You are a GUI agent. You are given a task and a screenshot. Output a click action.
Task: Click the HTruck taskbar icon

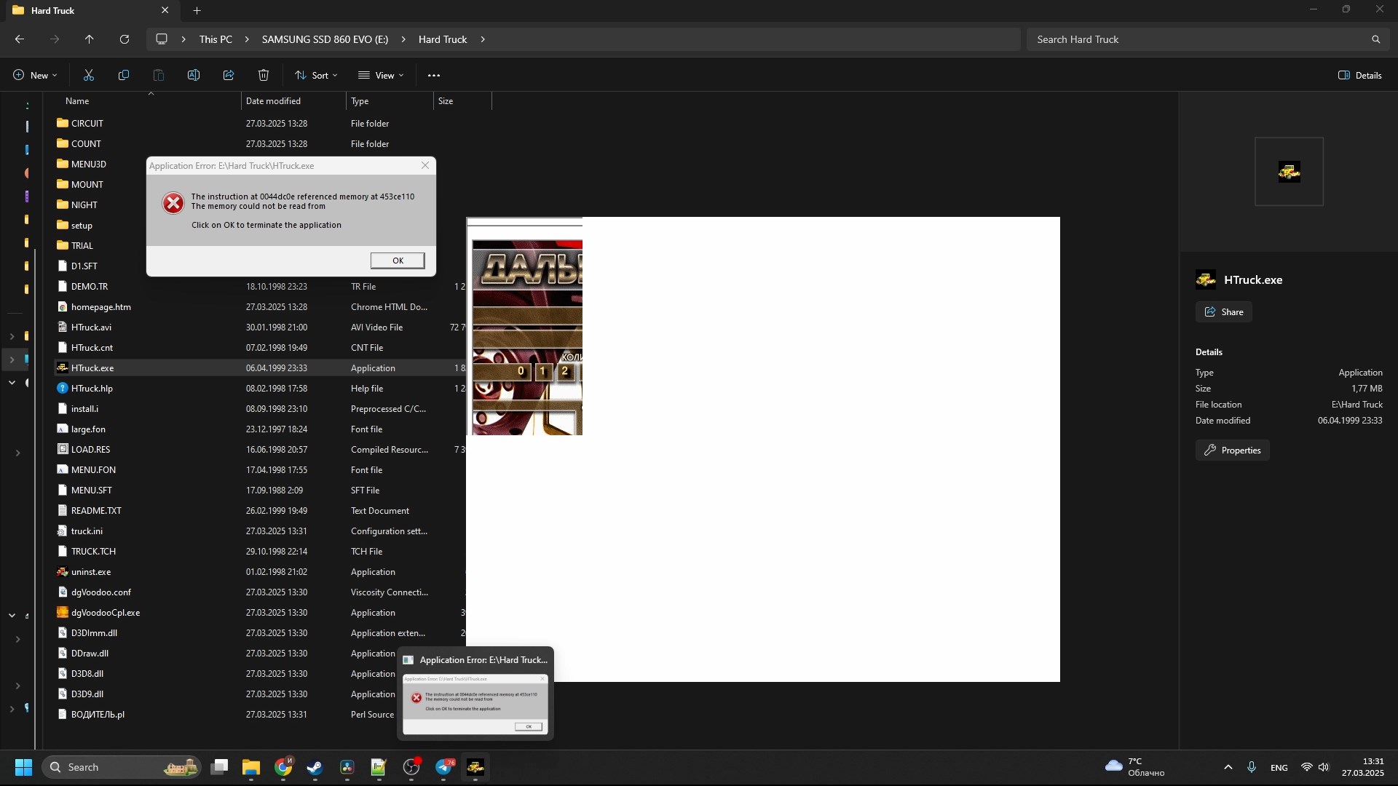(475, 767)
